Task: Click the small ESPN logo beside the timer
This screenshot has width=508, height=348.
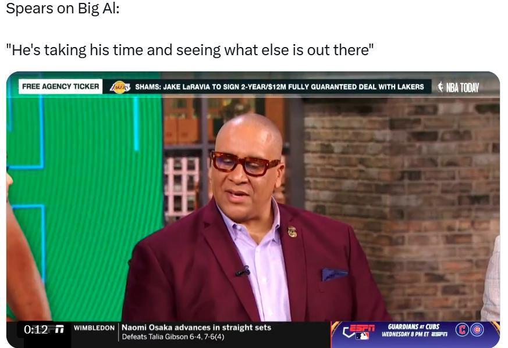Action: tap(59, 329)
